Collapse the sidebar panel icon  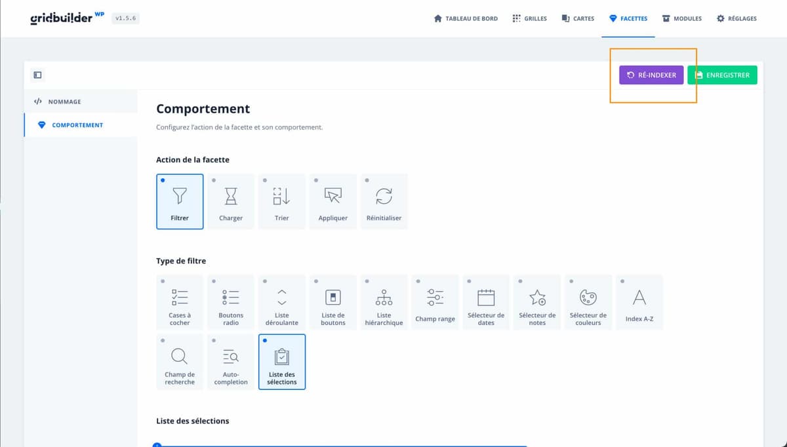(37, 75)
